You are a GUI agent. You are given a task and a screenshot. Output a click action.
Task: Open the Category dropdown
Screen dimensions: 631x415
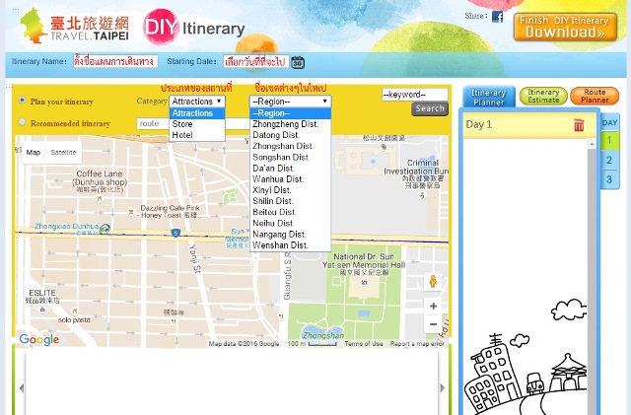(197, 102)
